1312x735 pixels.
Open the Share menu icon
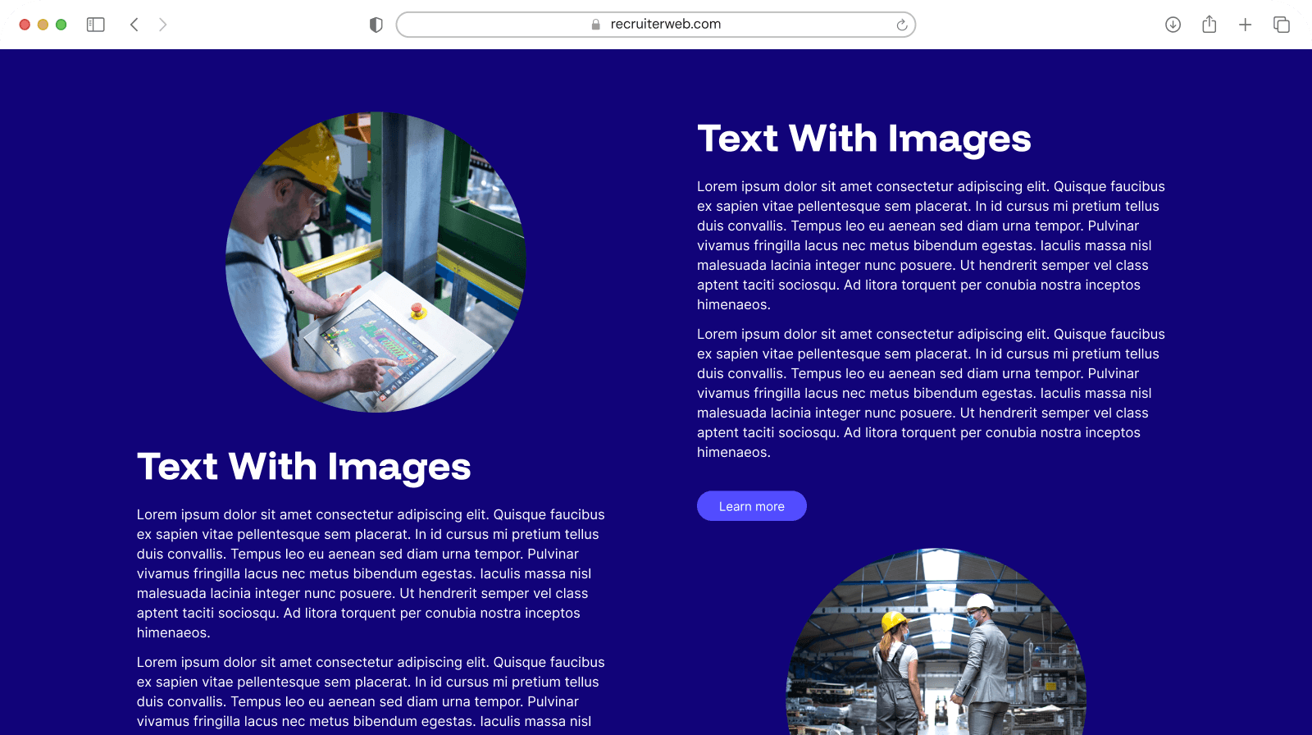click(1209, 25)
